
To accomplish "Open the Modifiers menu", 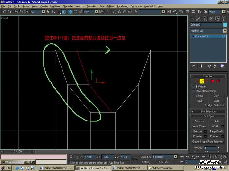I will 55,6.
